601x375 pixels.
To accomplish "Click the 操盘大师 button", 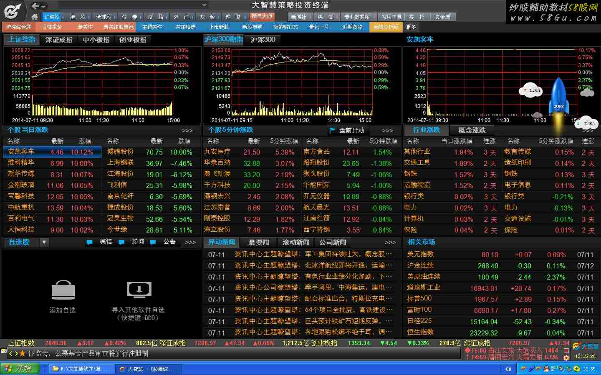I will click(262, 17).
